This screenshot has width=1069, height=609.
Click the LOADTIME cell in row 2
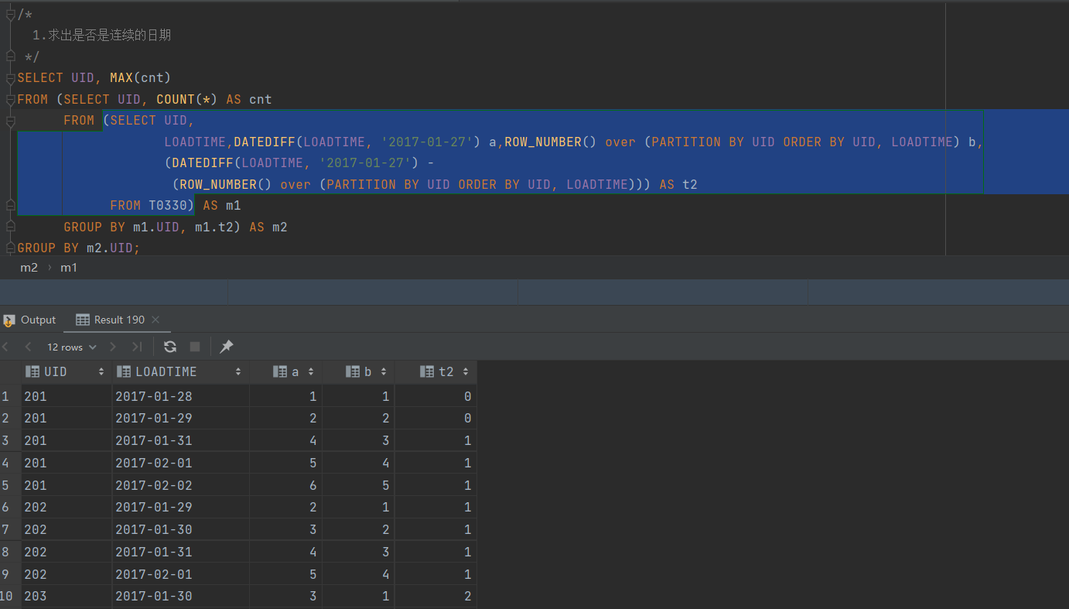pos(181,418)
